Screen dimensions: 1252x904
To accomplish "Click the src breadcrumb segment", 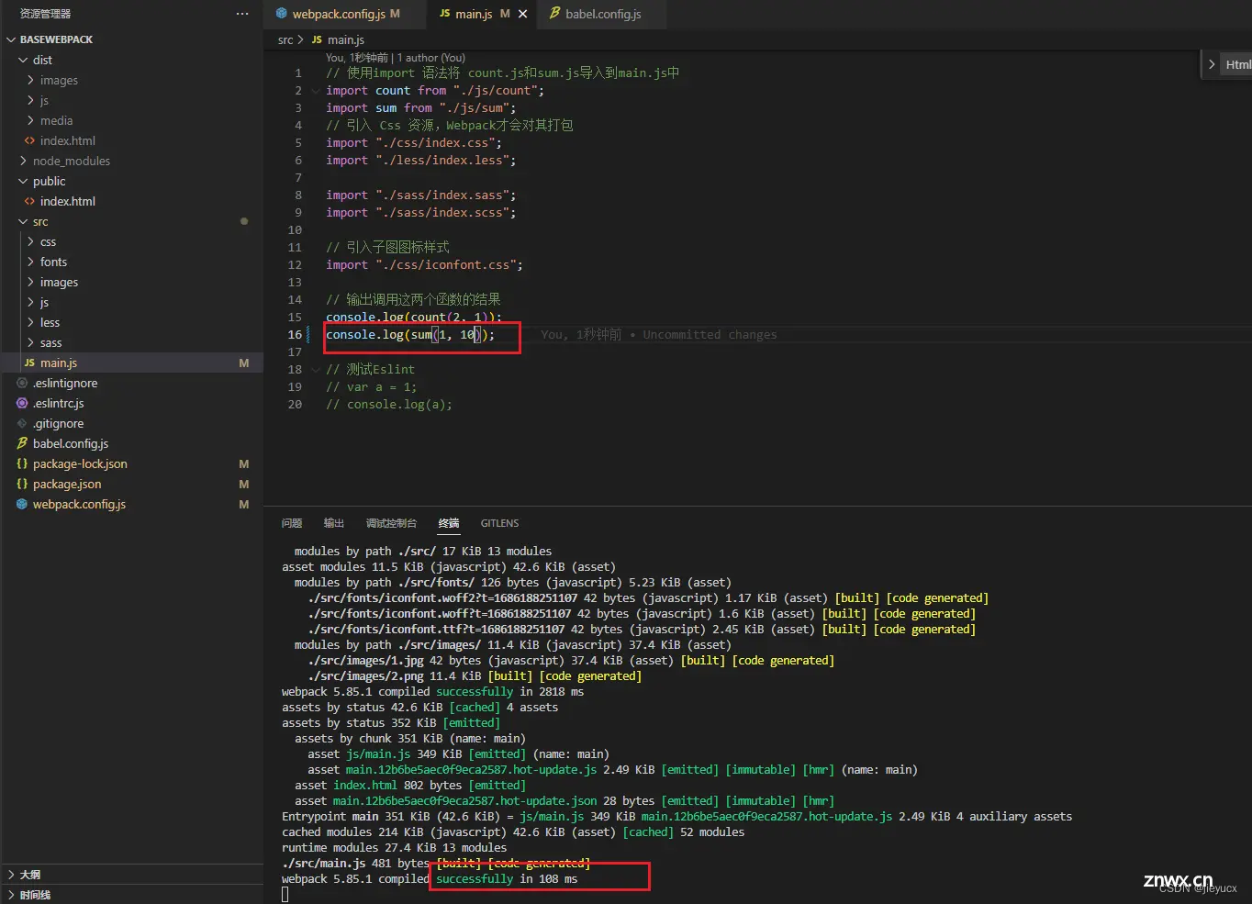I will click(285, 39).
